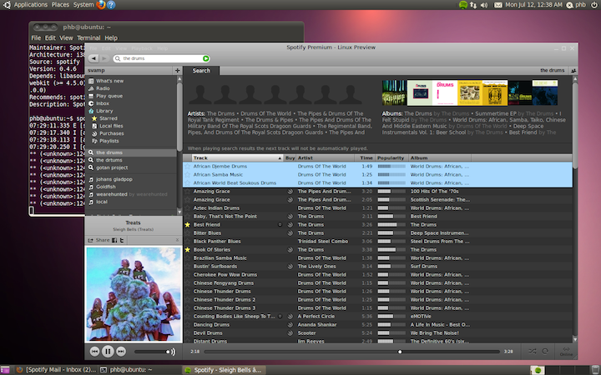Unstar the Book Of Stories track
Screen dimensions: 601x375
188,249
